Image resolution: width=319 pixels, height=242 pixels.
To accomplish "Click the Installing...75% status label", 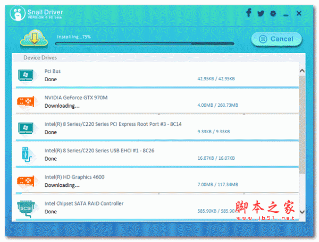I will pyautogui.click(x=74, y=37).
